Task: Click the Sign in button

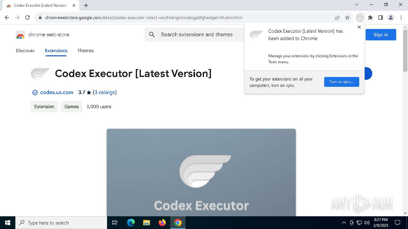Action: pyautogui.click(x=381, y=35)
